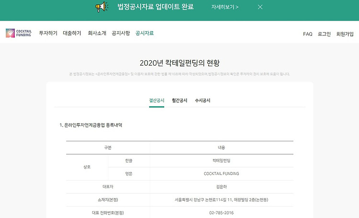Click section title 1. 온라인투자연계금융업 등록내역
The height and width of the screenshot is (218, 359).
[90, 125]
